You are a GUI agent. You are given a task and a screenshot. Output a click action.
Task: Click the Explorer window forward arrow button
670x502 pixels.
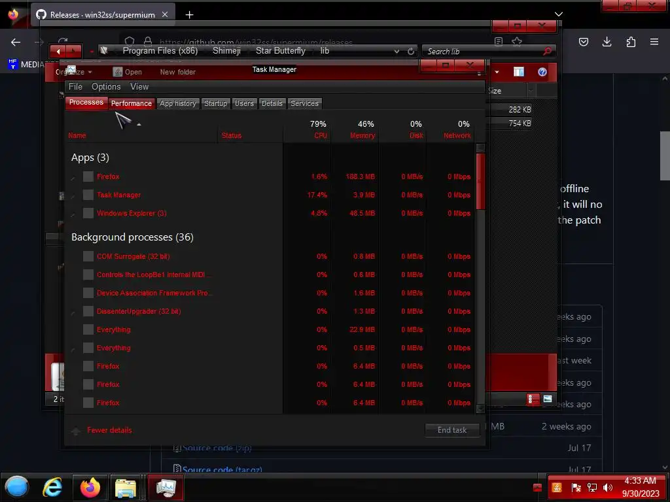pos(73,52)
